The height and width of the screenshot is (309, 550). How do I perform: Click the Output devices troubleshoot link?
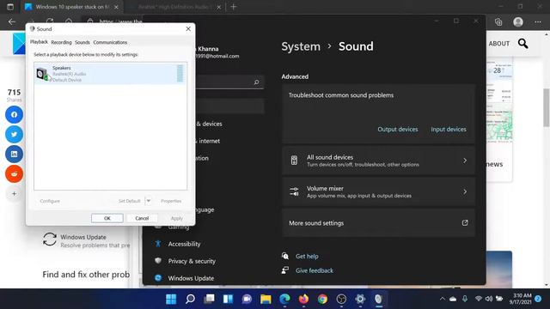(397, 130)
